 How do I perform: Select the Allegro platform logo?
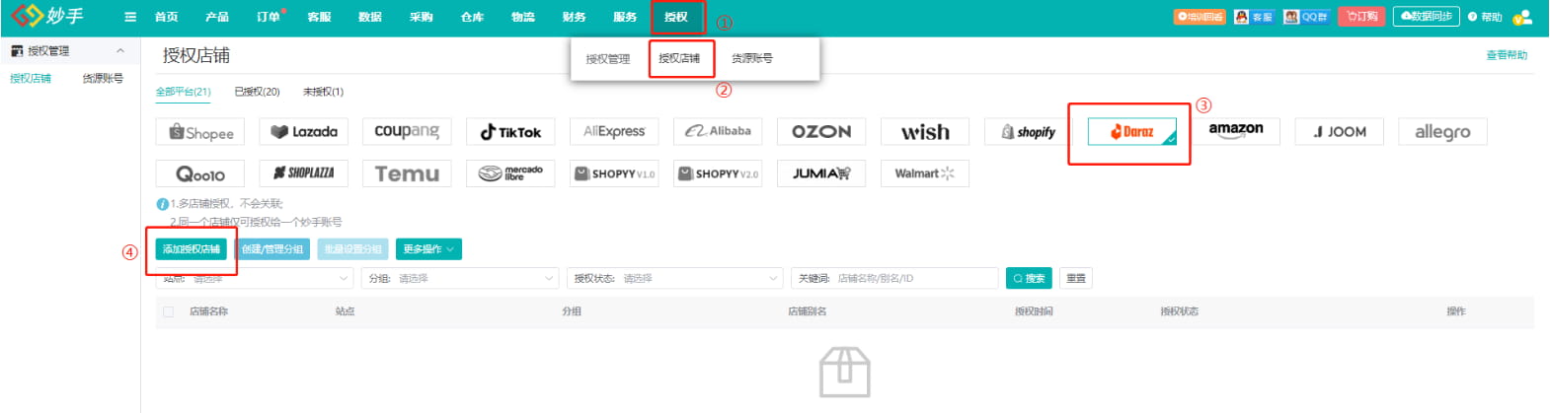pyautogui.click(x=1442, y=132)
